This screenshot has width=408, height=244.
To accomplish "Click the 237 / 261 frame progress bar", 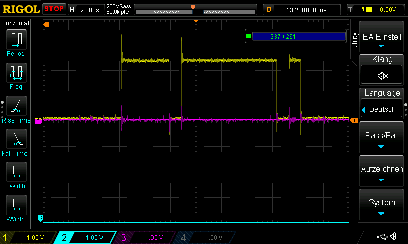I will (x=298, y=36).
